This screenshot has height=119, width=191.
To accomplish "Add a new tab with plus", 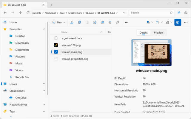I will tap(51, 5).
